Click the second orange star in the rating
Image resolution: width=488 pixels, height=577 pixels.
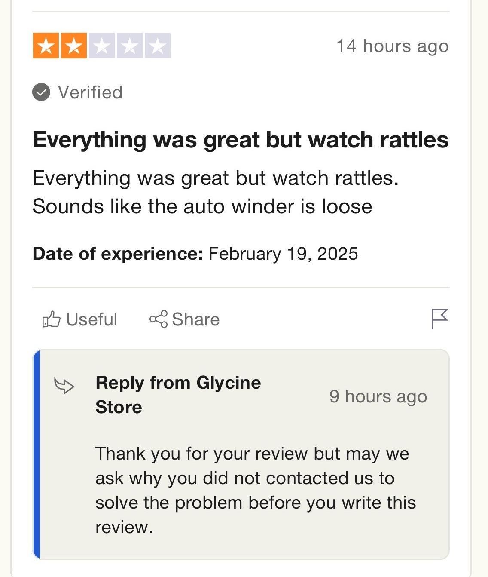[x=73, y=46]
